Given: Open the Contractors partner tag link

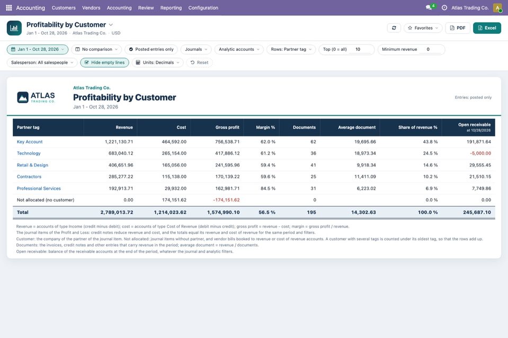Looking at the screenshot, I should click(29, 177).
